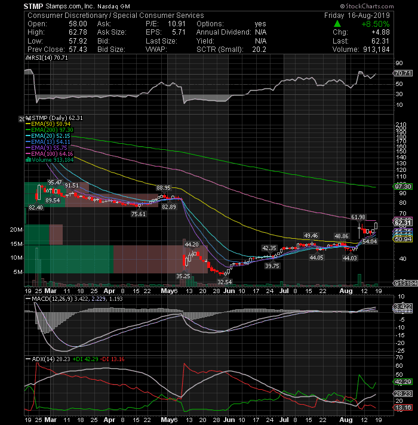Click the +8.50% percent change value
418x425 pixels.
(x=375, y=24)
